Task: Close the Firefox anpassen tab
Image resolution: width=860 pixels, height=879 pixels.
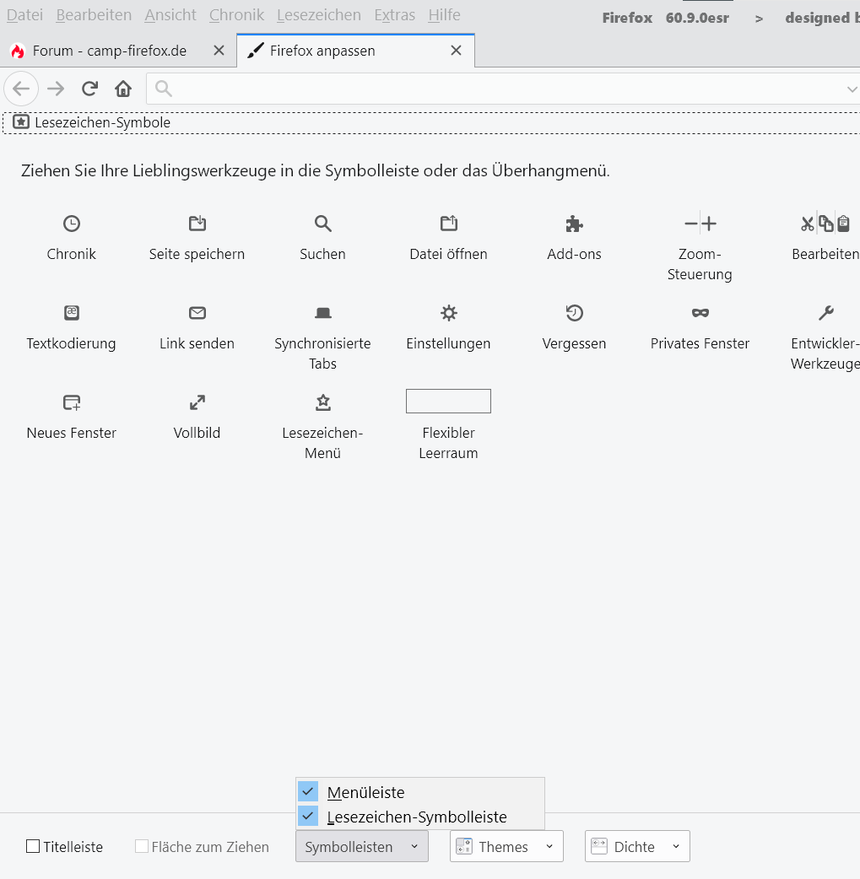Action: click(456, 51)
